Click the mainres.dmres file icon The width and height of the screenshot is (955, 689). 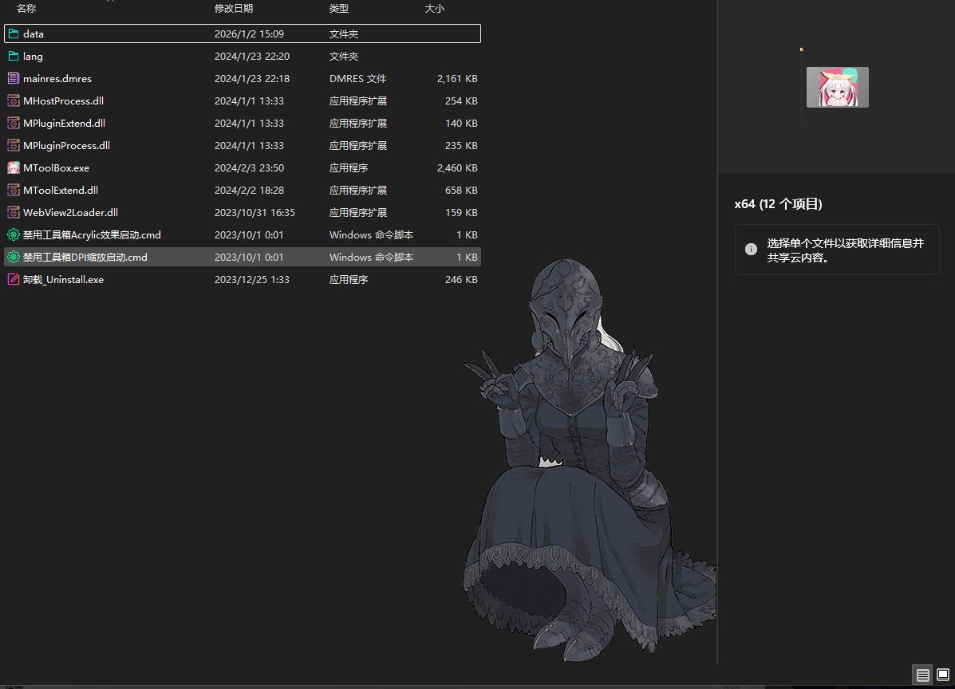pyautogui.click(x=14, y=79)
